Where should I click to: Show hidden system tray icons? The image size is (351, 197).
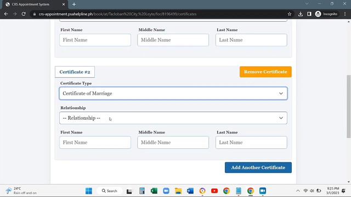click(x=298, y=191)
